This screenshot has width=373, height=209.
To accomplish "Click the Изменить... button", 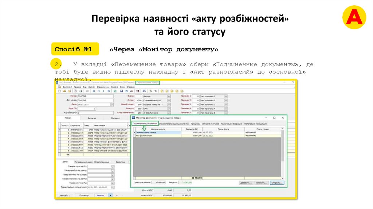I will coord(261,183).
